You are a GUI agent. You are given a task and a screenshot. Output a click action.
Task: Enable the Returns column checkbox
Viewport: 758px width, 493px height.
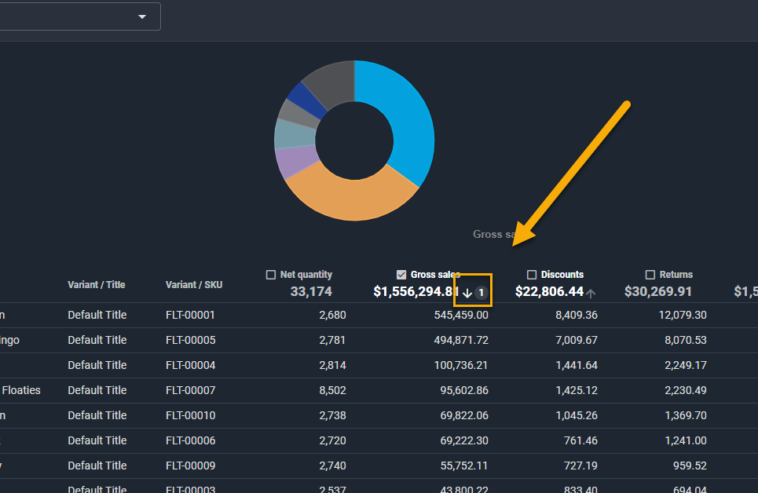point(650,275)
